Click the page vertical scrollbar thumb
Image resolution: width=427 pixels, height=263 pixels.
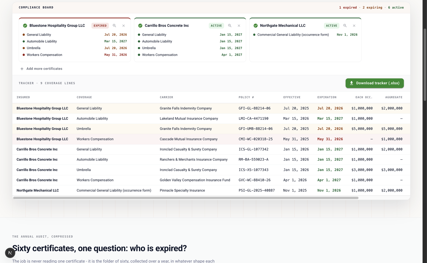pos(425,65)
